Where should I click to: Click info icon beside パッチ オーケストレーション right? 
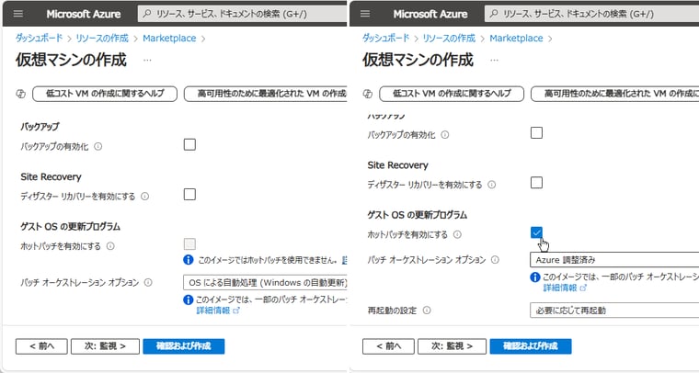coord(495,259)
